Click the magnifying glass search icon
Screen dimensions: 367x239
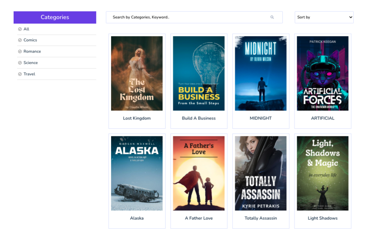click(x=272, y=17)
